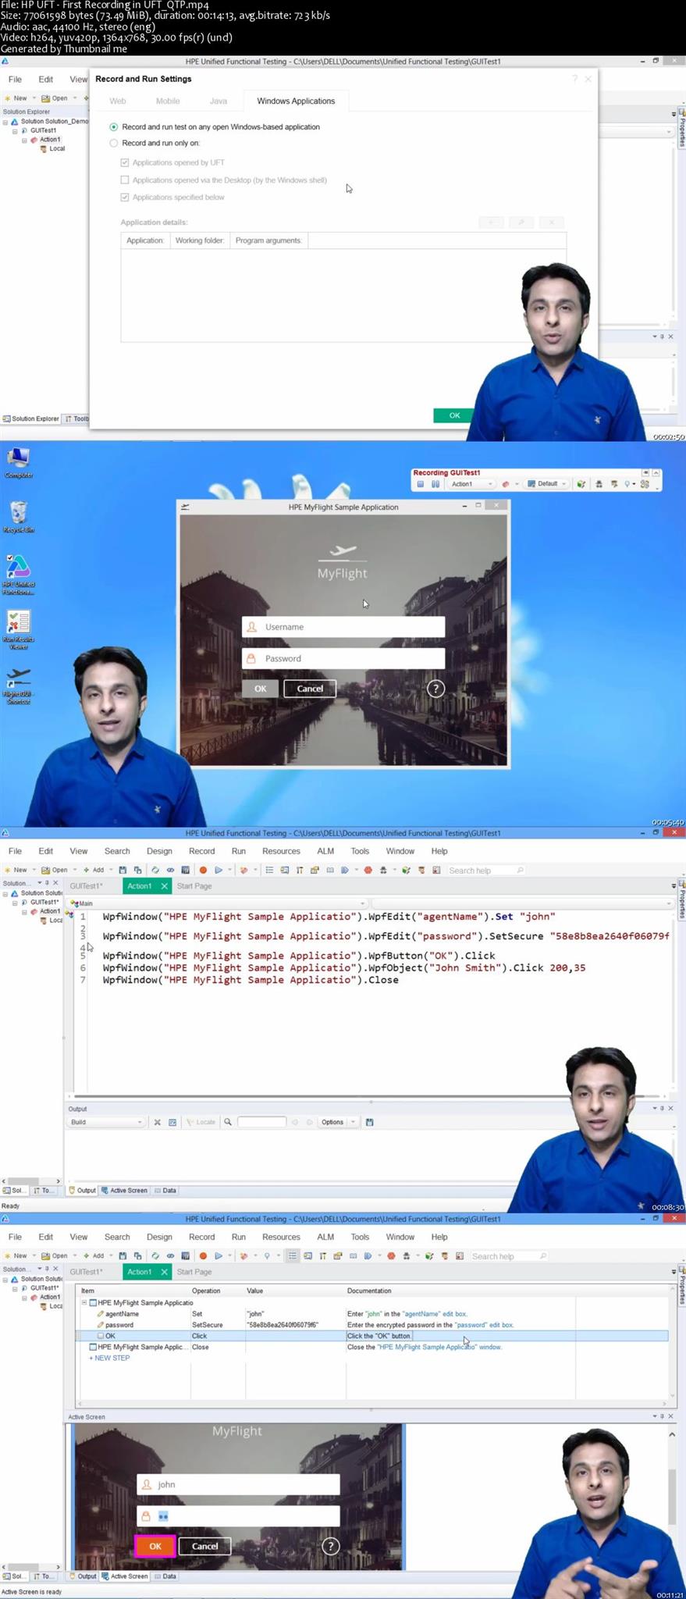Click the highlighted OK button in the Active Screen

[x=155, y=1546]
